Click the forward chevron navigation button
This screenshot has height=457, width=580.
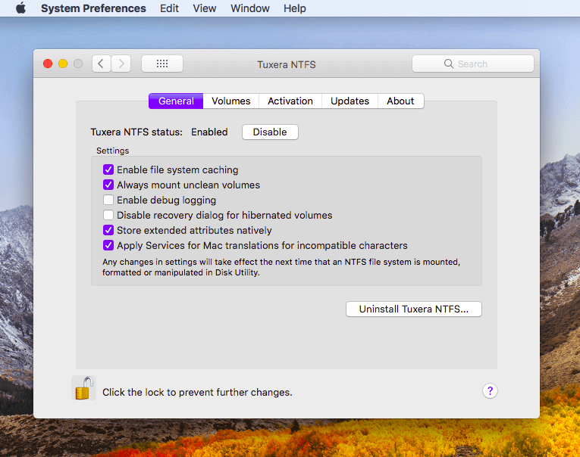pos(121,64)
